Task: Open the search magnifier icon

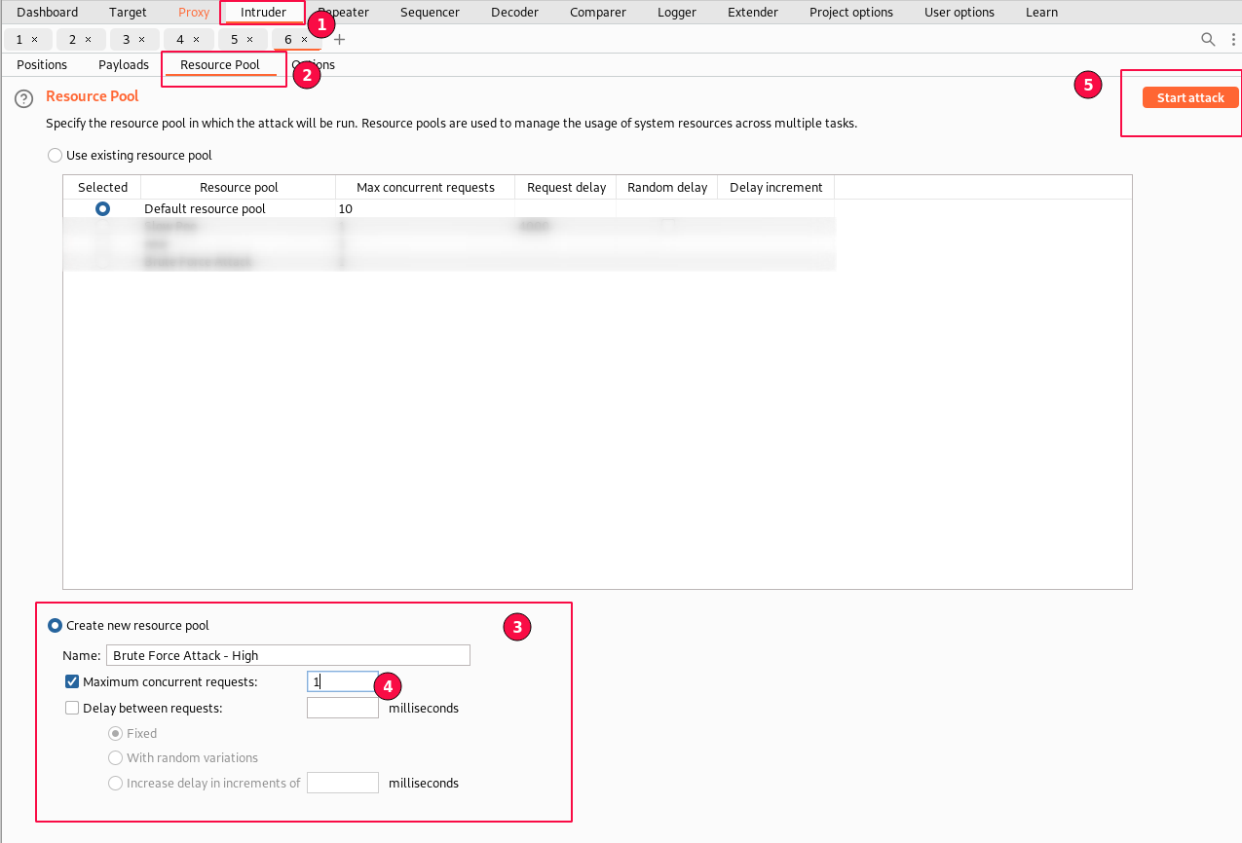Action: click(1208, 39)
